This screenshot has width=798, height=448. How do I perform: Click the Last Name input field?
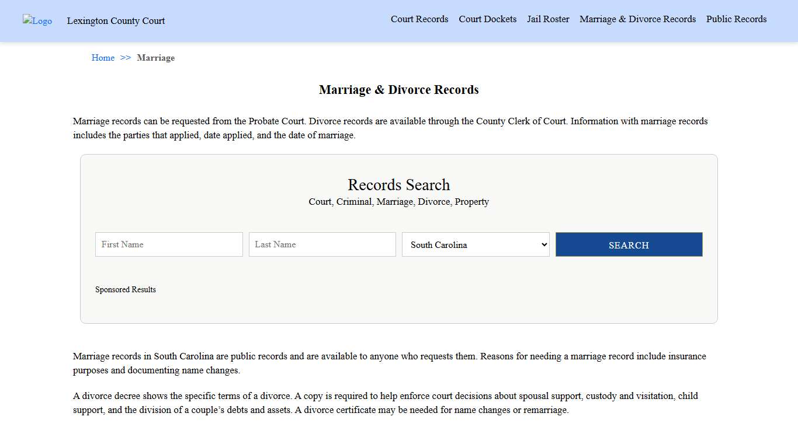point(322,244)
